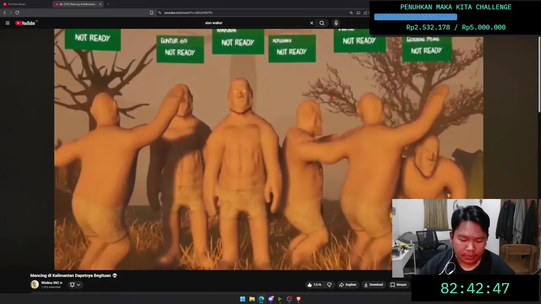
Task: Click the Rp2.532.178 / Rp5.000.000 amount text
Action: (x=456, y=27)
